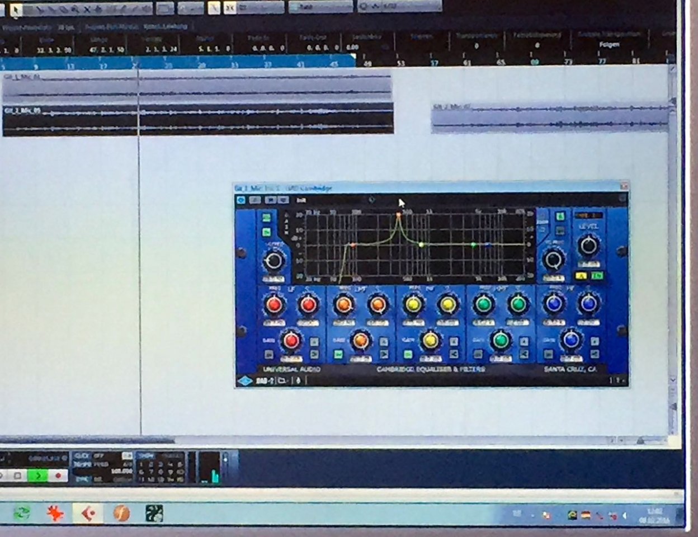Viewport: 698px width, 537px height.
Task: Toggle upper green low cut enable button
Action: pyautogui.click(x=267, y=218)
